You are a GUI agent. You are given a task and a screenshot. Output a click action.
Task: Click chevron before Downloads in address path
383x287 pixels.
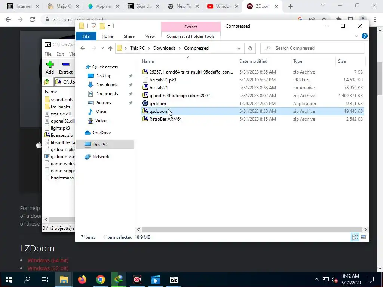click(149, 48)
